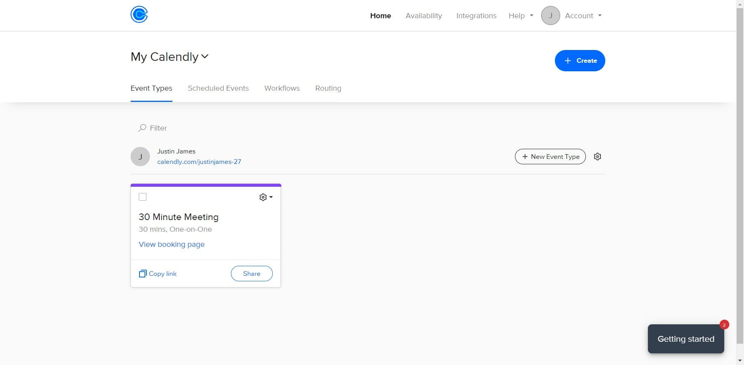Click View booking page
The width and height of the screenshot is (744, 365).
point(172,244)
